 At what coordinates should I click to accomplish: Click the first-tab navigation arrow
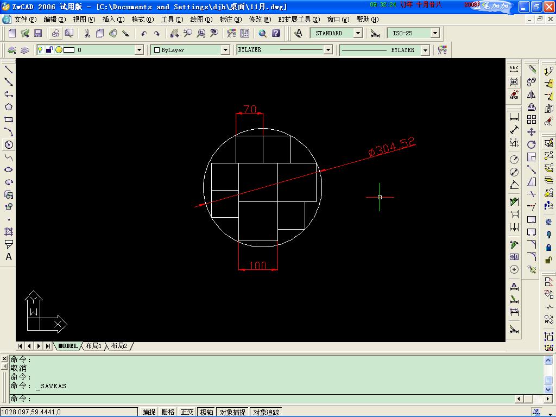[x=20, y=346]
